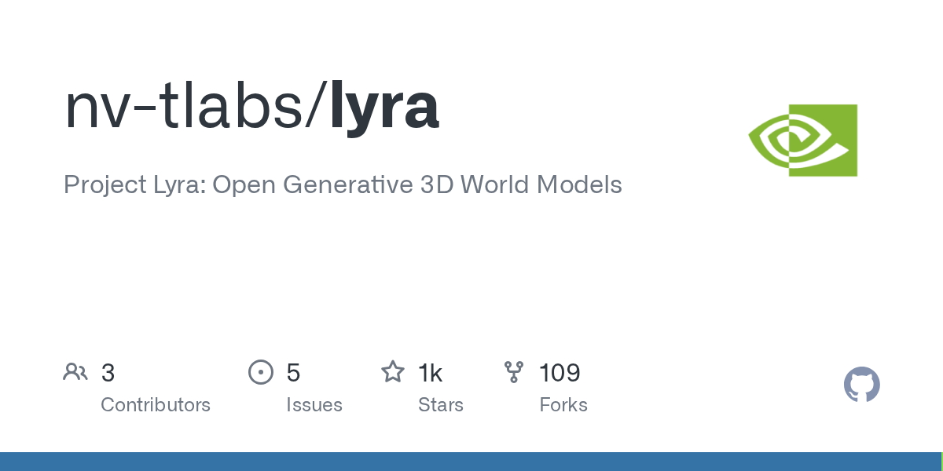Click the contributor count 3
The image size is (943, 471).
click(108, 373)
